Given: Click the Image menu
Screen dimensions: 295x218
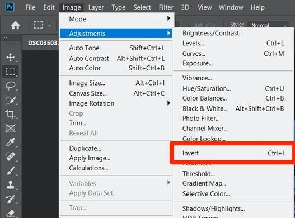Looking at the screenshot, I should tap(72, 7).
